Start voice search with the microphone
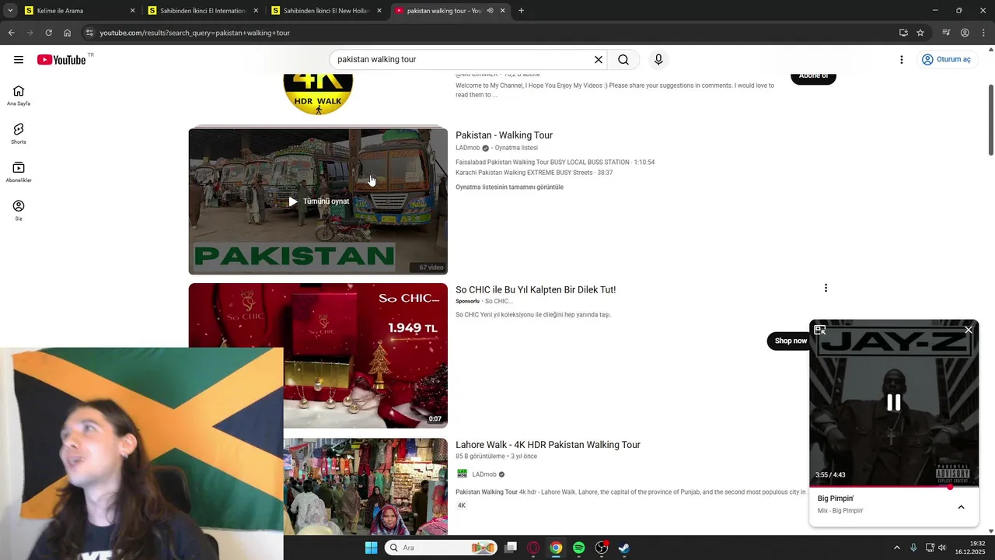Image resolution: width=995 pixels, height=560 pixels. (x=658, y=60)
